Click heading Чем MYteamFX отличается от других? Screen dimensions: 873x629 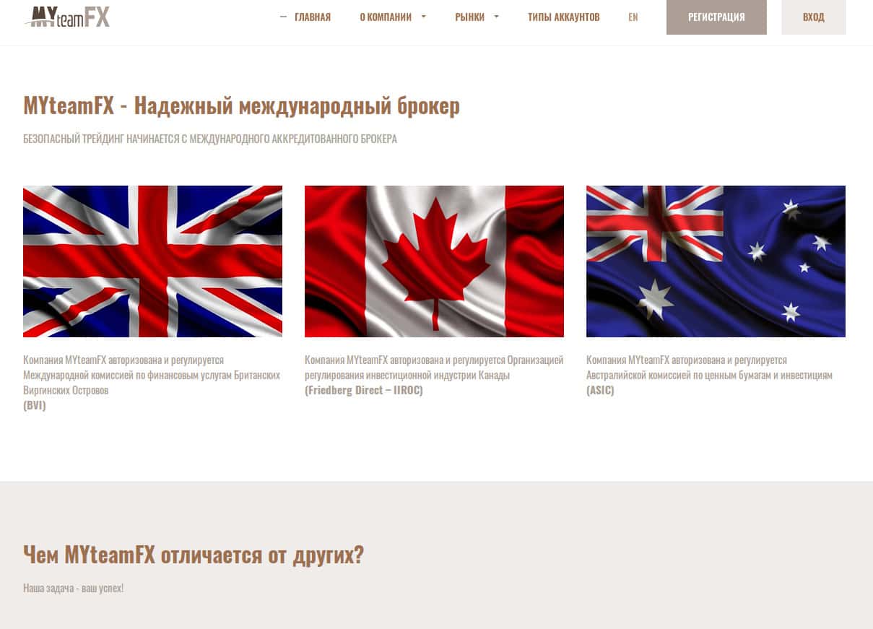pyautogui.click(x=194, y=555)
